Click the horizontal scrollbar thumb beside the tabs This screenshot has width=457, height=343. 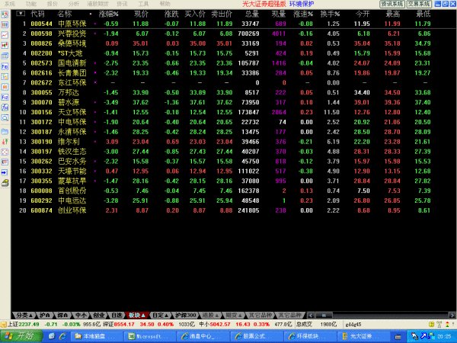click(x=324, y=316)
